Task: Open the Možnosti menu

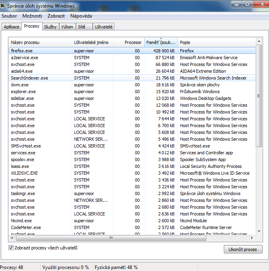Action: (x=32, y=16)
